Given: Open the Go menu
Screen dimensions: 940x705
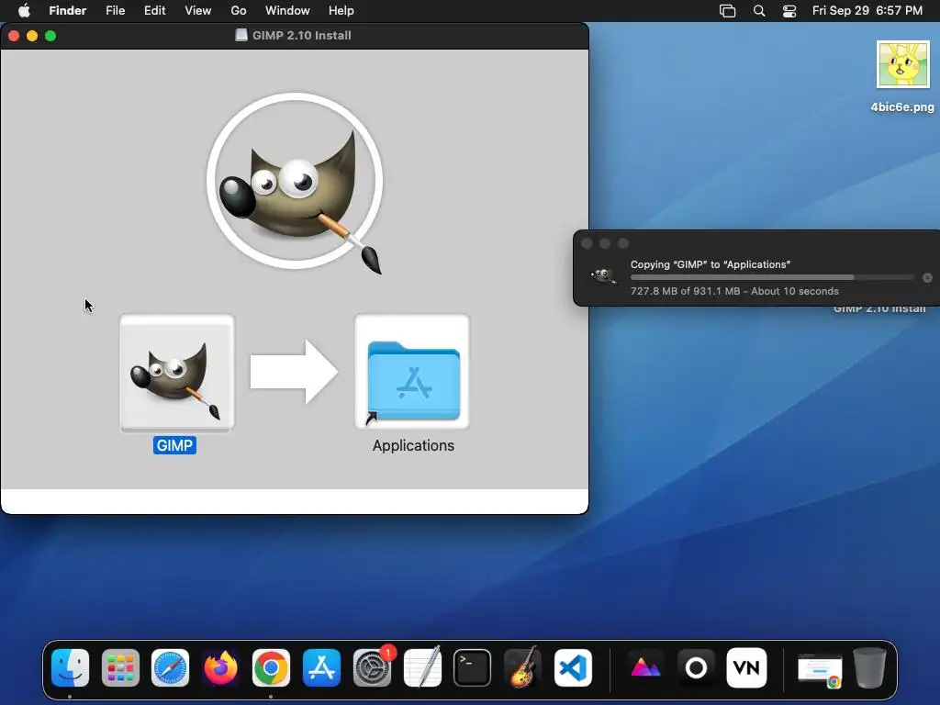Looking at the screenshot, I should coord(239,11).
